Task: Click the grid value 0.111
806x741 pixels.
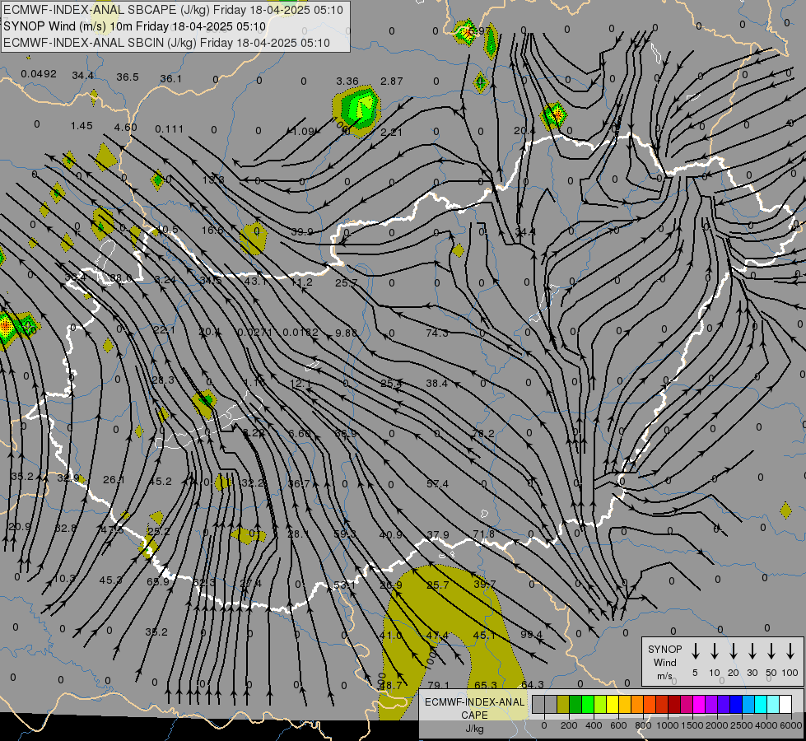Action: [x=169, y=128]
